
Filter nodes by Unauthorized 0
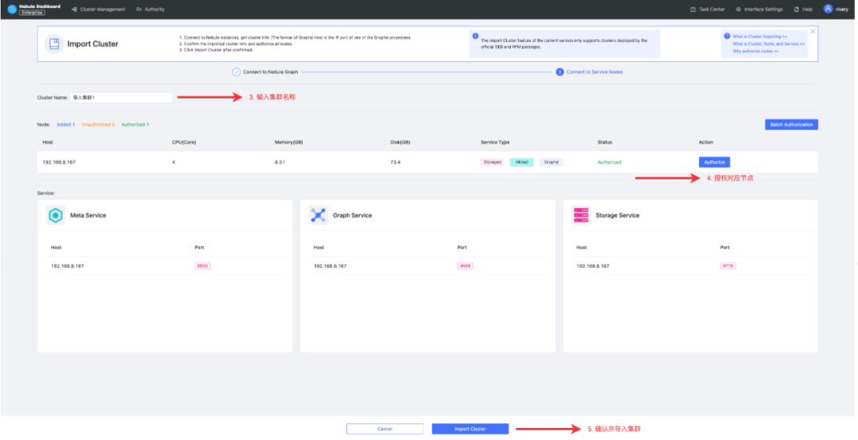pyautogui.click(x=99, y=125)
